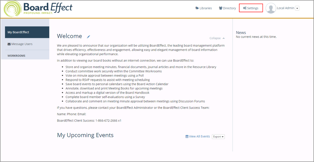
Task: Collapse the Welcome section with the chevron
Action: tap(224, 38)
